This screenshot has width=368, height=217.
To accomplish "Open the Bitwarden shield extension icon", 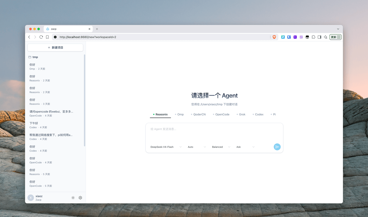I will (289, 37).
